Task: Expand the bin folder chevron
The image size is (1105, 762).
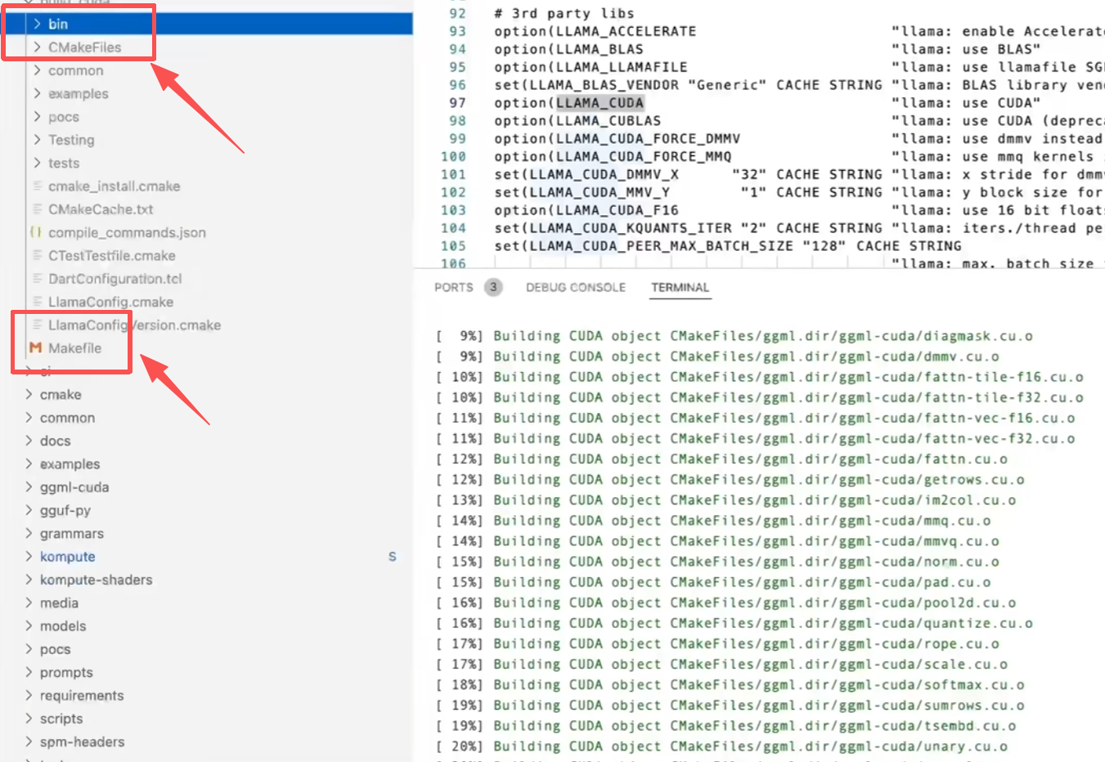Action: [x=37, y=25]
